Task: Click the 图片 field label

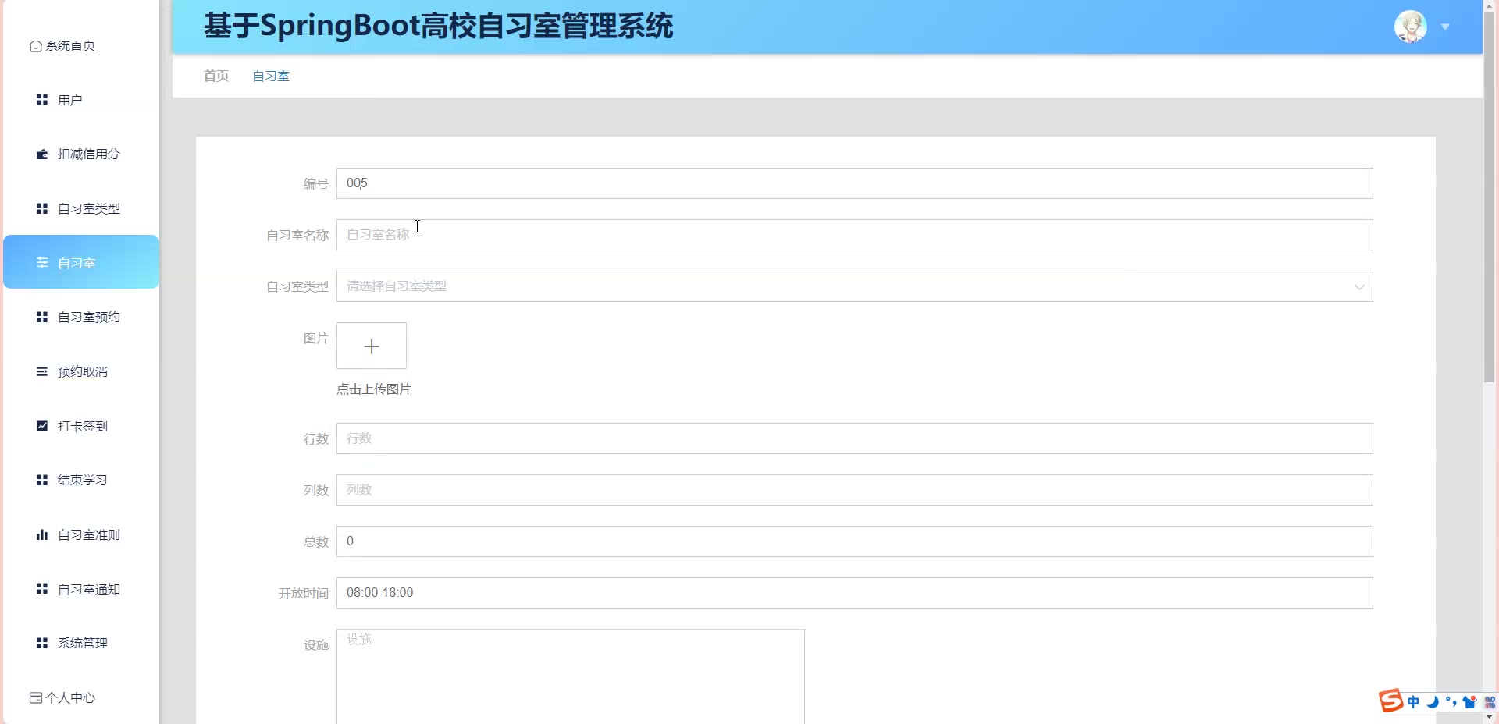Action: coord(316,338)
